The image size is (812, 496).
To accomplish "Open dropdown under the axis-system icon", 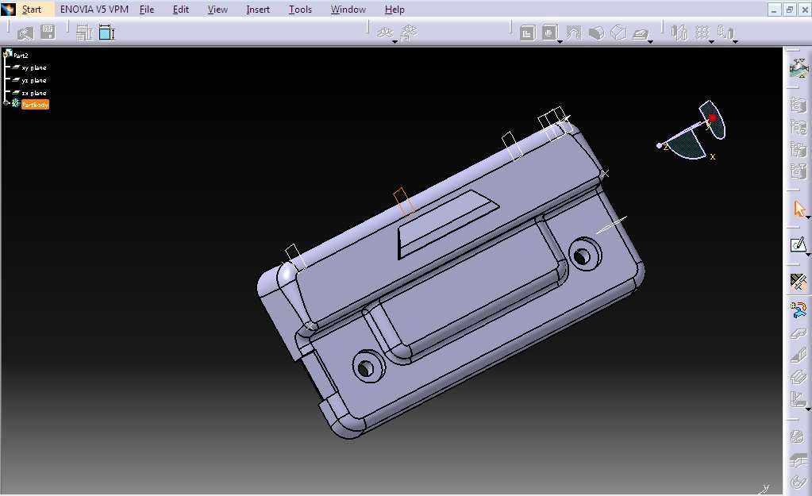I will (x=394, y=41).
